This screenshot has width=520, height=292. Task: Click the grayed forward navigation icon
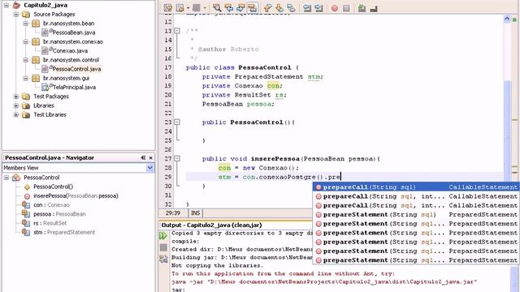(197, 8)
